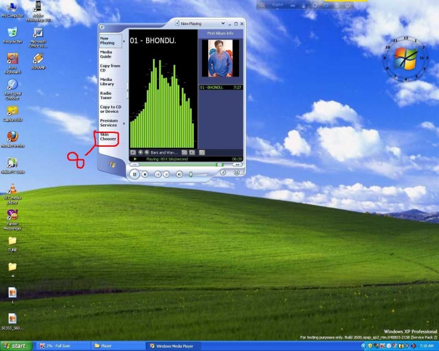Click the Windows logo in player
The image size is (439, 351).
pos(112,164)
